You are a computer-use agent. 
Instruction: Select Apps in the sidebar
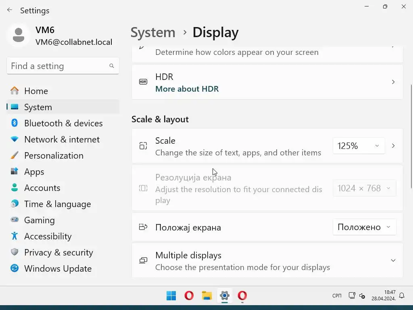click(34, 172)
